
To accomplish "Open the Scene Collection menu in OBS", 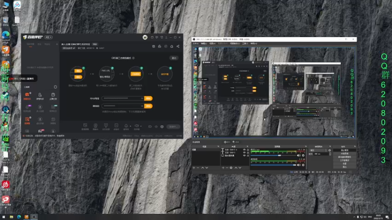I will click(235, 44).
